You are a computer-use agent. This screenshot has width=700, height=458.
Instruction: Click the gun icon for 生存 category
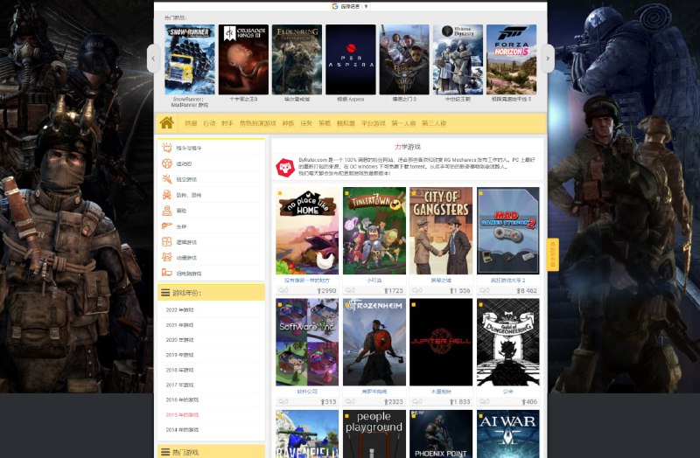point(167,226)
